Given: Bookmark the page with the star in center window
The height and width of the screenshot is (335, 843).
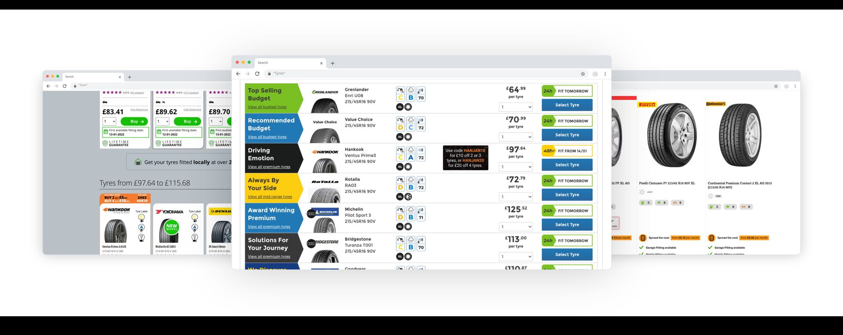Looking at the screenshot, I should [583, 74].
